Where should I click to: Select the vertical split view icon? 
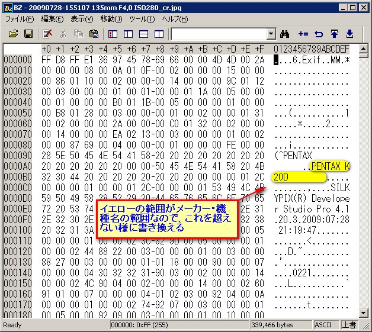(x=159, y=34)
